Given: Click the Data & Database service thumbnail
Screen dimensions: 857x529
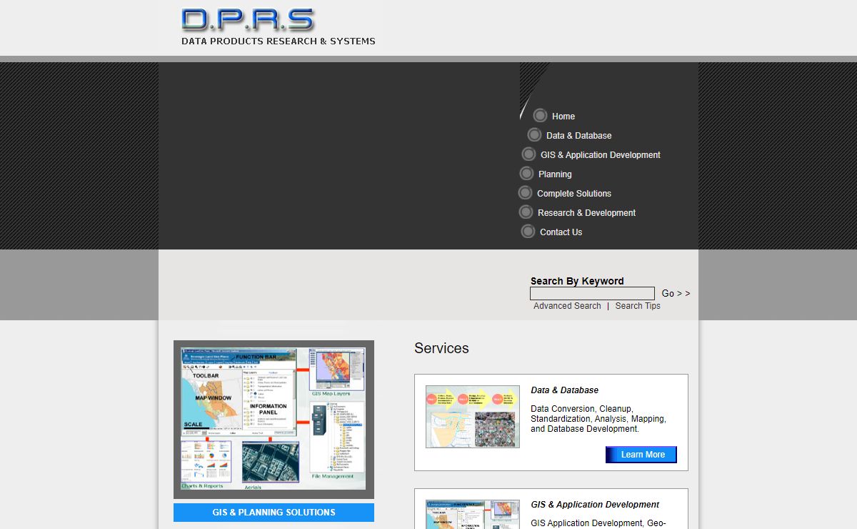Looking at the screenshot, I should [x=472, y=417].
